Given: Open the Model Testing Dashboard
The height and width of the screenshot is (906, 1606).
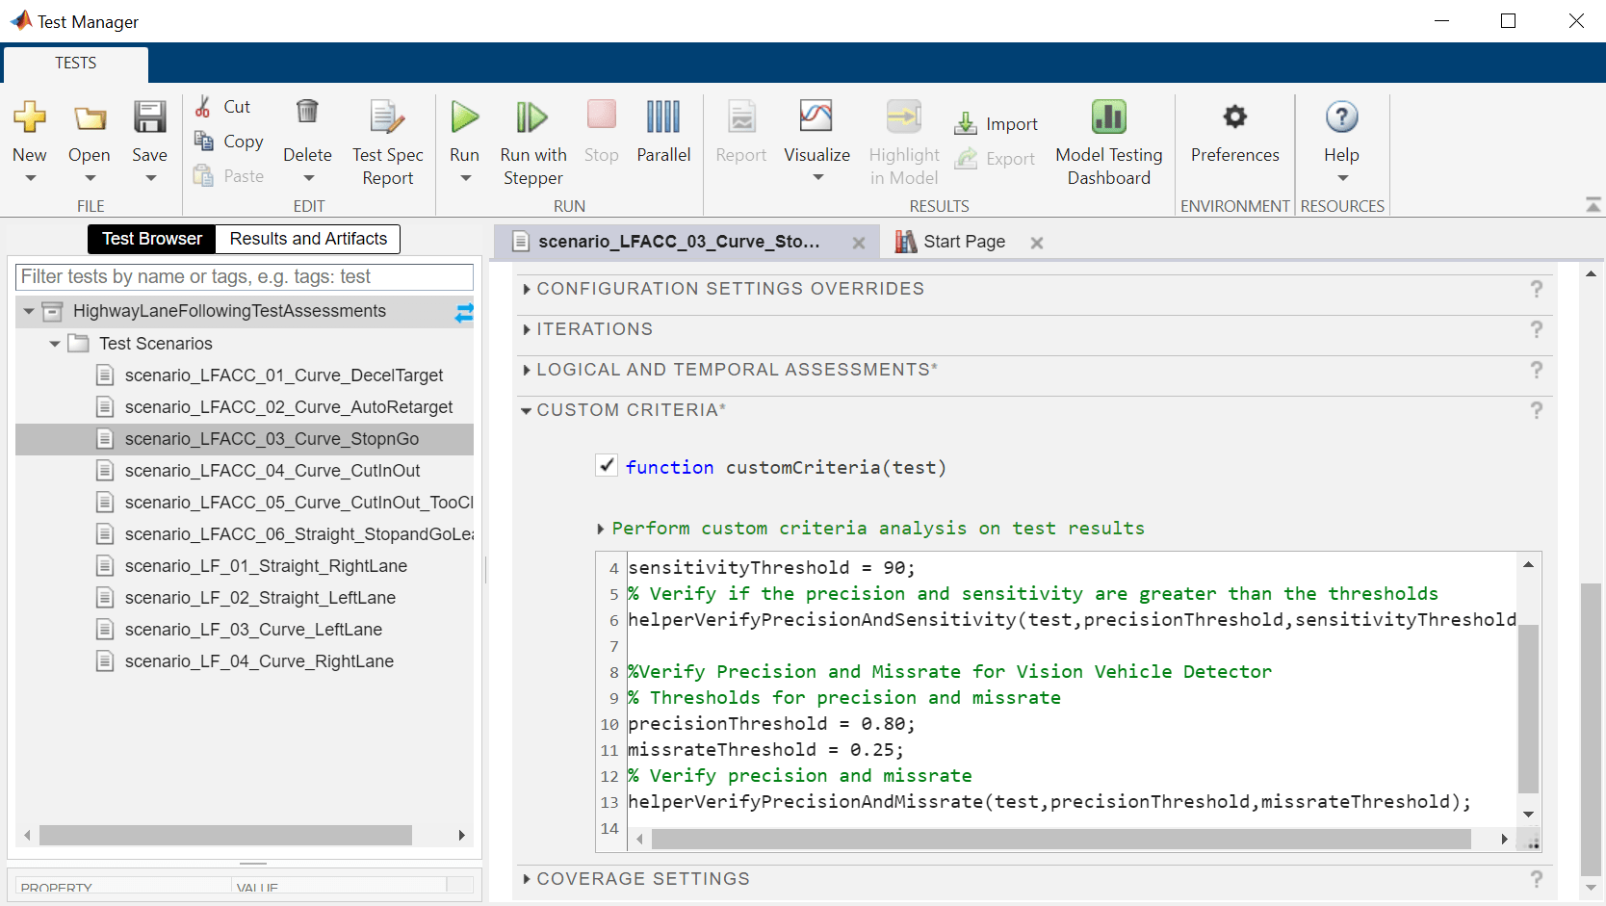Looking at the screenshot, I should click(1108, 118).
